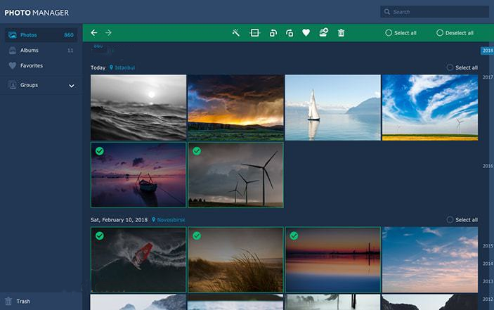The width and height of the screenshot is (494, 310).
Task: Click the Photos sidebar icon
Action: click(x=12, y=35)
